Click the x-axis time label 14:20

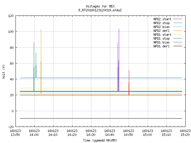pyautogui.click(x=72, y=135)
